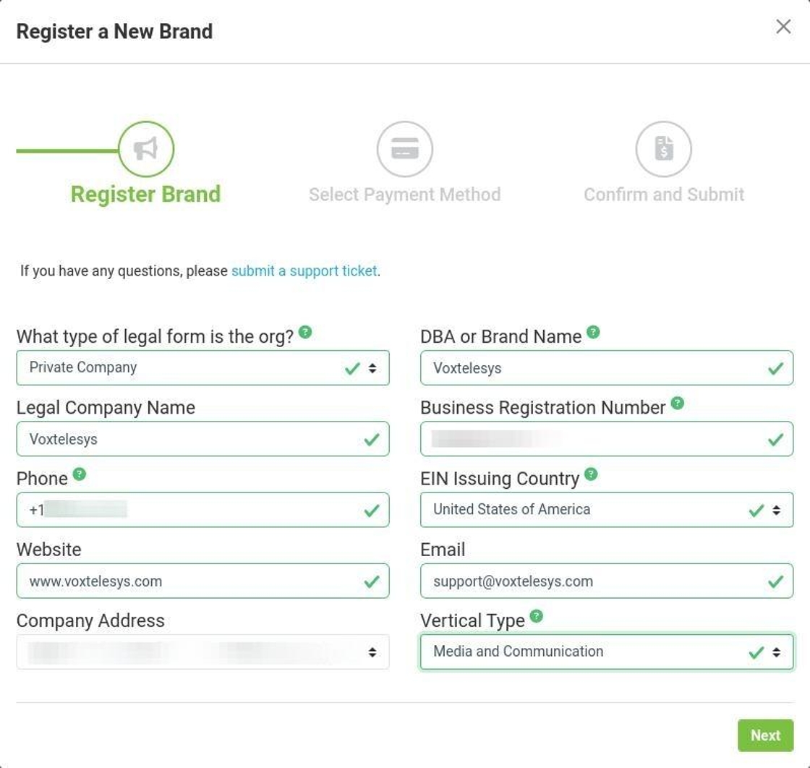Click the invoice Confirm and Submit icon

pos(663,149)
